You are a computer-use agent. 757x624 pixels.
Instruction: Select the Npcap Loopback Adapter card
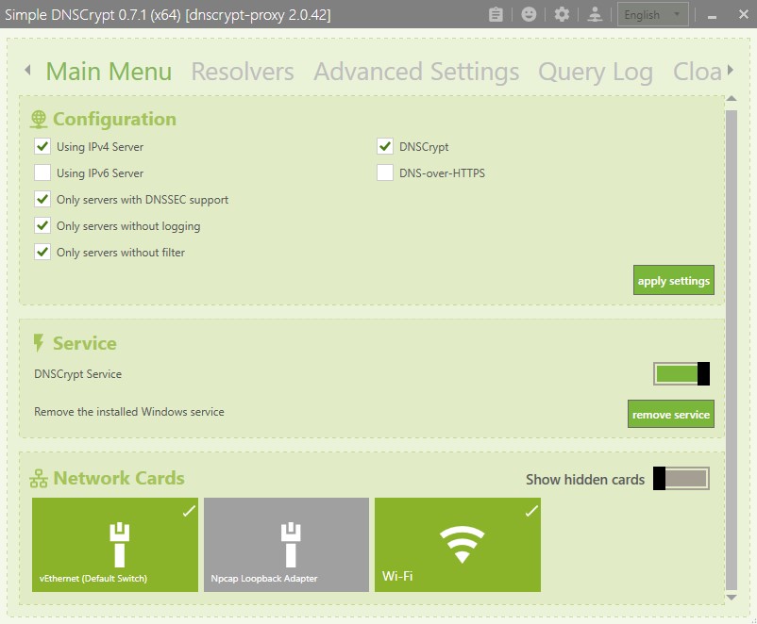pyautogui.click(x=286, y=545)
